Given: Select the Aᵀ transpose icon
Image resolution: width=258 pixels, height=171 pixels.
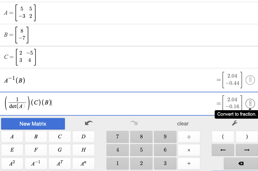Looking at the screenshot, I should click(x=59, y=163).
